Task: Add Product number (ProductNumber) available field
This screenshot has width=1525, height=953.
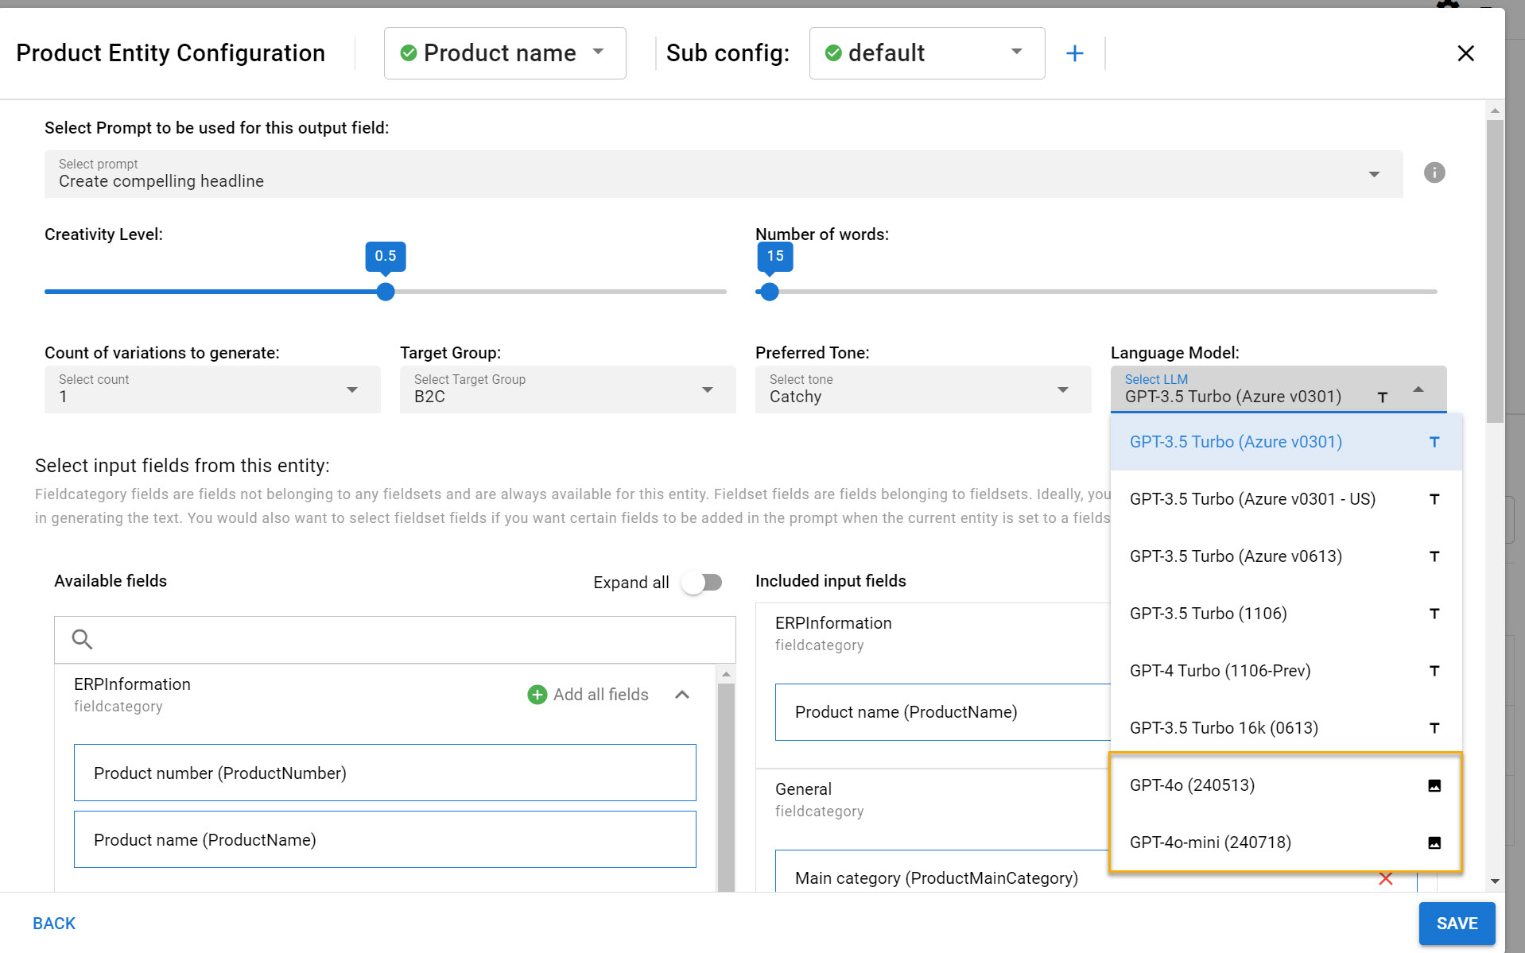Action: click(385, 773)
